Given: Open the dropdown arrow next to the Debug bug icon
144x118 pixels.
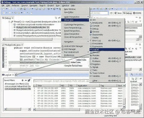Looking at the screenshot, I should click(x=51, y=9).
